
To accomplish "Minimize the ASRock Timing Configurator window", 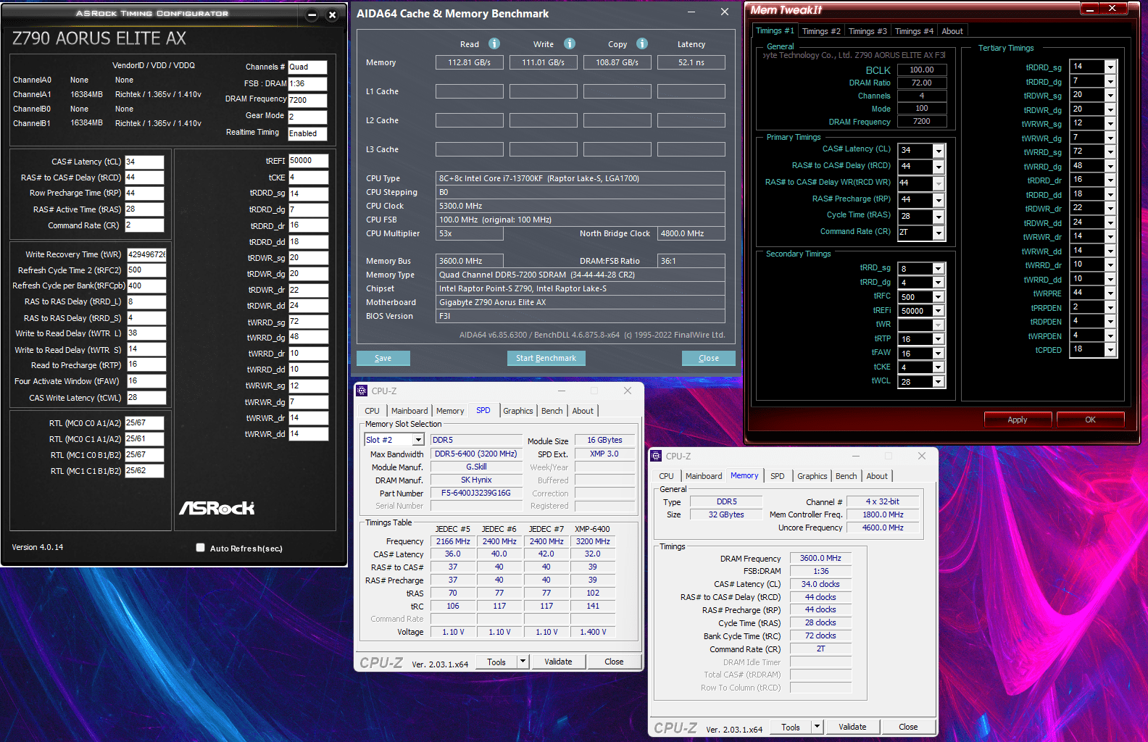I will point(312,14).
